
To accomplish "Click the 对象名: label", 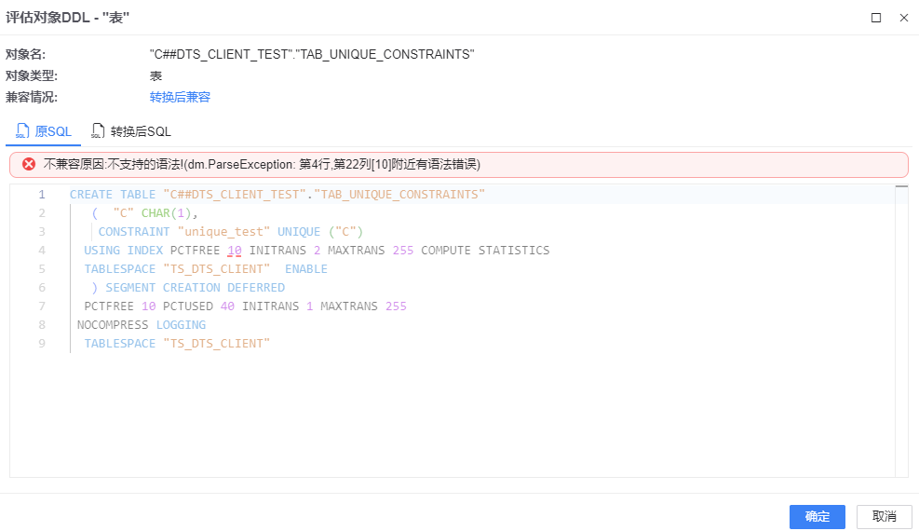I will click(26, 55).
